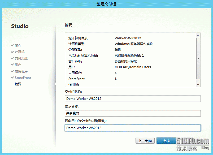The width and height of the screenshot is (213, 155).
Task: Open the StoreFront wizard step
Action: [x=23, y=78]
